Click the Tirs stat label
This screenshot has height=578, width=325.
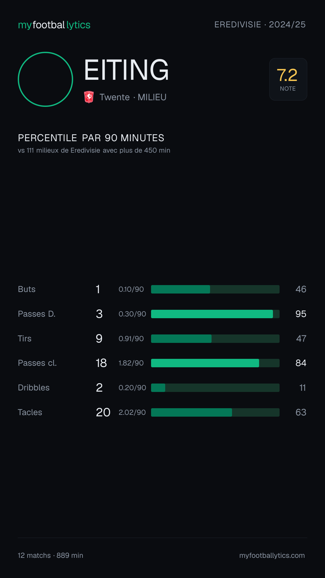25,339
